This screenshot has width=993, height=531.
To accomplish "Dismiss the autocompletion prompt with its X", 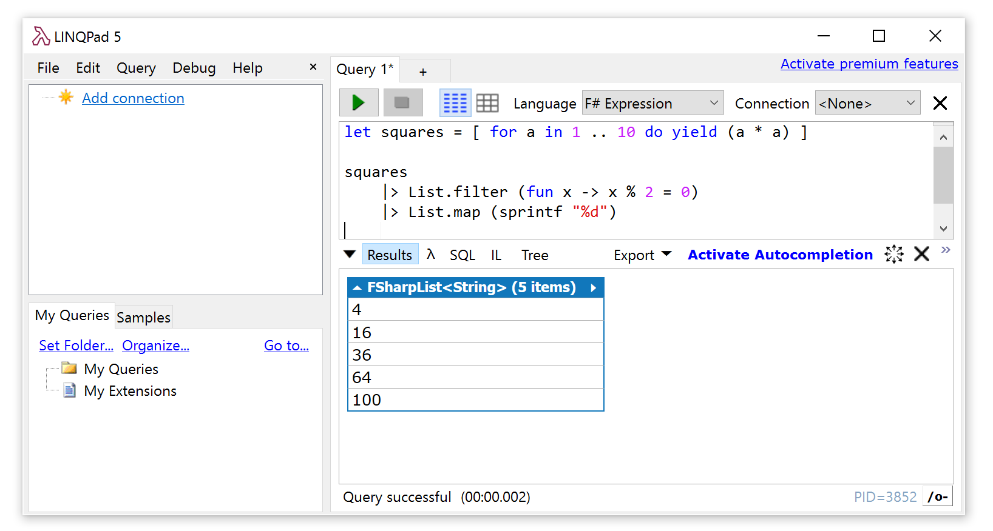I will (922, 254).
